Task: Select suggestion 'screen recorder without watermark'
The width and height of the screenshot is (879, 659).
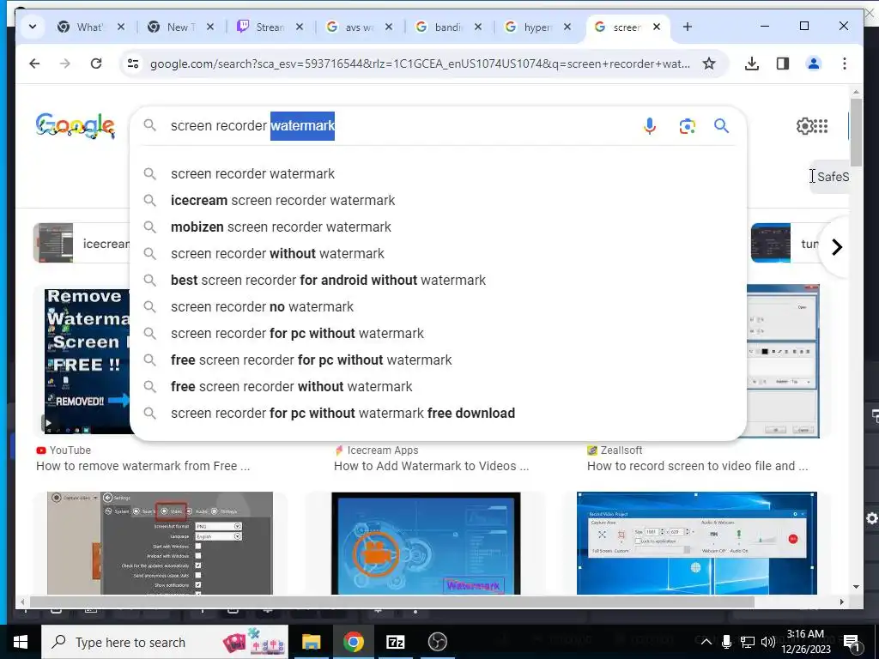Action: 438,254
